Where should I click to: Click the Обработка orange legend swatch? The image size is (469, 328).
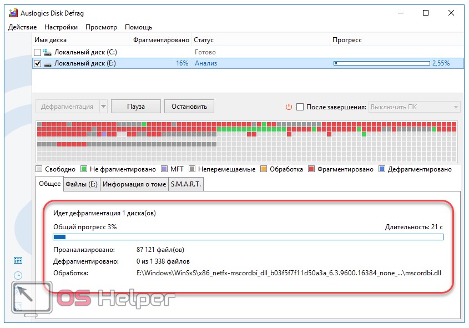tap(264, 169)
